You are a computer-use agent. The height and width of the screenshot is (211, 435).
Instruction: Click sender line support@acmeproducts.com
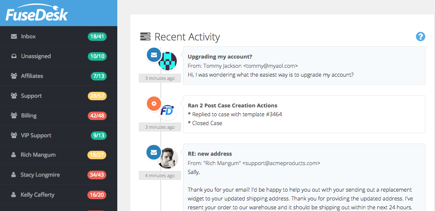[x=254, y=163]
